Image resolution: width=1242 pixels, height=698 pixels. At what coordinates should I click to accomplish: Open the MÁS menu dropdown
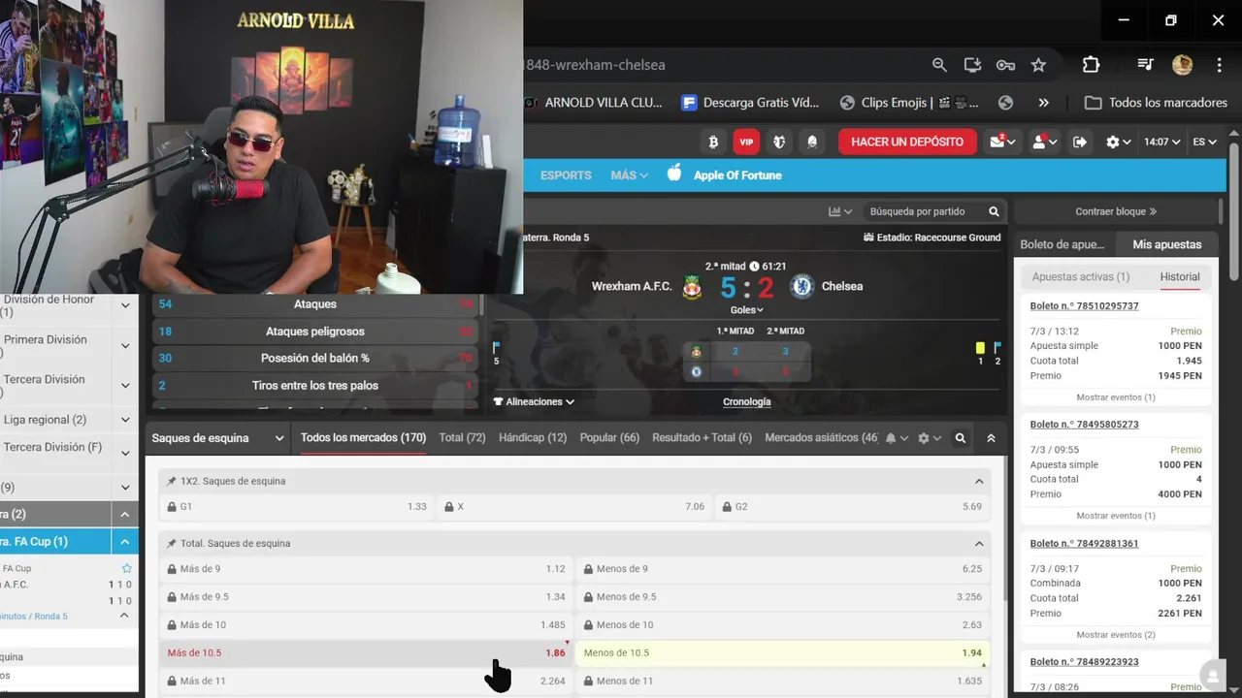[x=629, y=175]
